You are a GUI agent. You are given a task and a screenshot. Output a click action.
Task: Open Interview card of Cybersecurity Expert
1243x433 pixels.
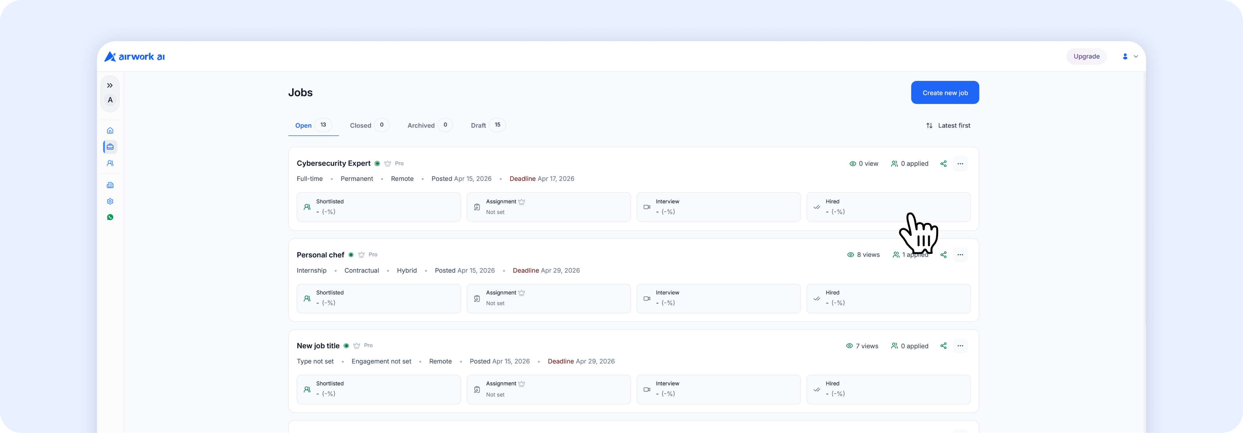tap(719, 207)
